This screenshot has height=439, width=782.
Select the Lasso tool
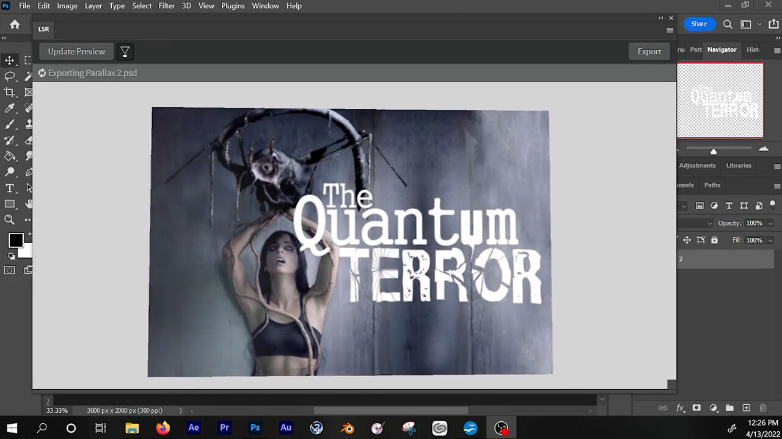tap(10, 76)
